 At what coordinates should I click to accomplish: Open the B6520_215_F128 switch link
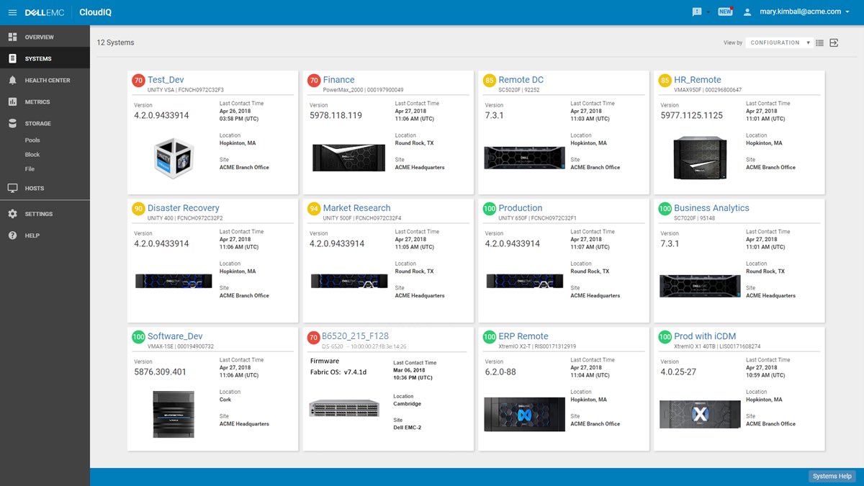(x=355, y=336)
